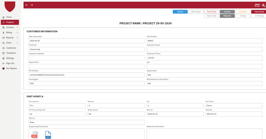Viewport: 266px width, 139px height.
Task: Click the Part Name field
Action: pyautogui.click(x=234, y=106)
